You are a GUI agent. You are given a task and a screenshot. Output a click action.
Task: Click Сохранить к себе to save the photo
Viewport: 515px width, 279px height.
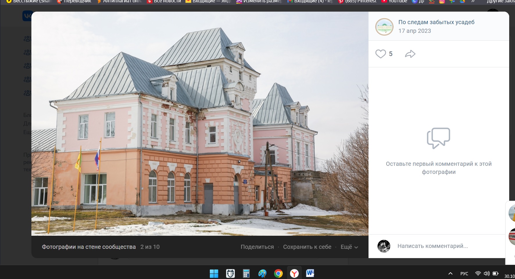pos(307,247)
